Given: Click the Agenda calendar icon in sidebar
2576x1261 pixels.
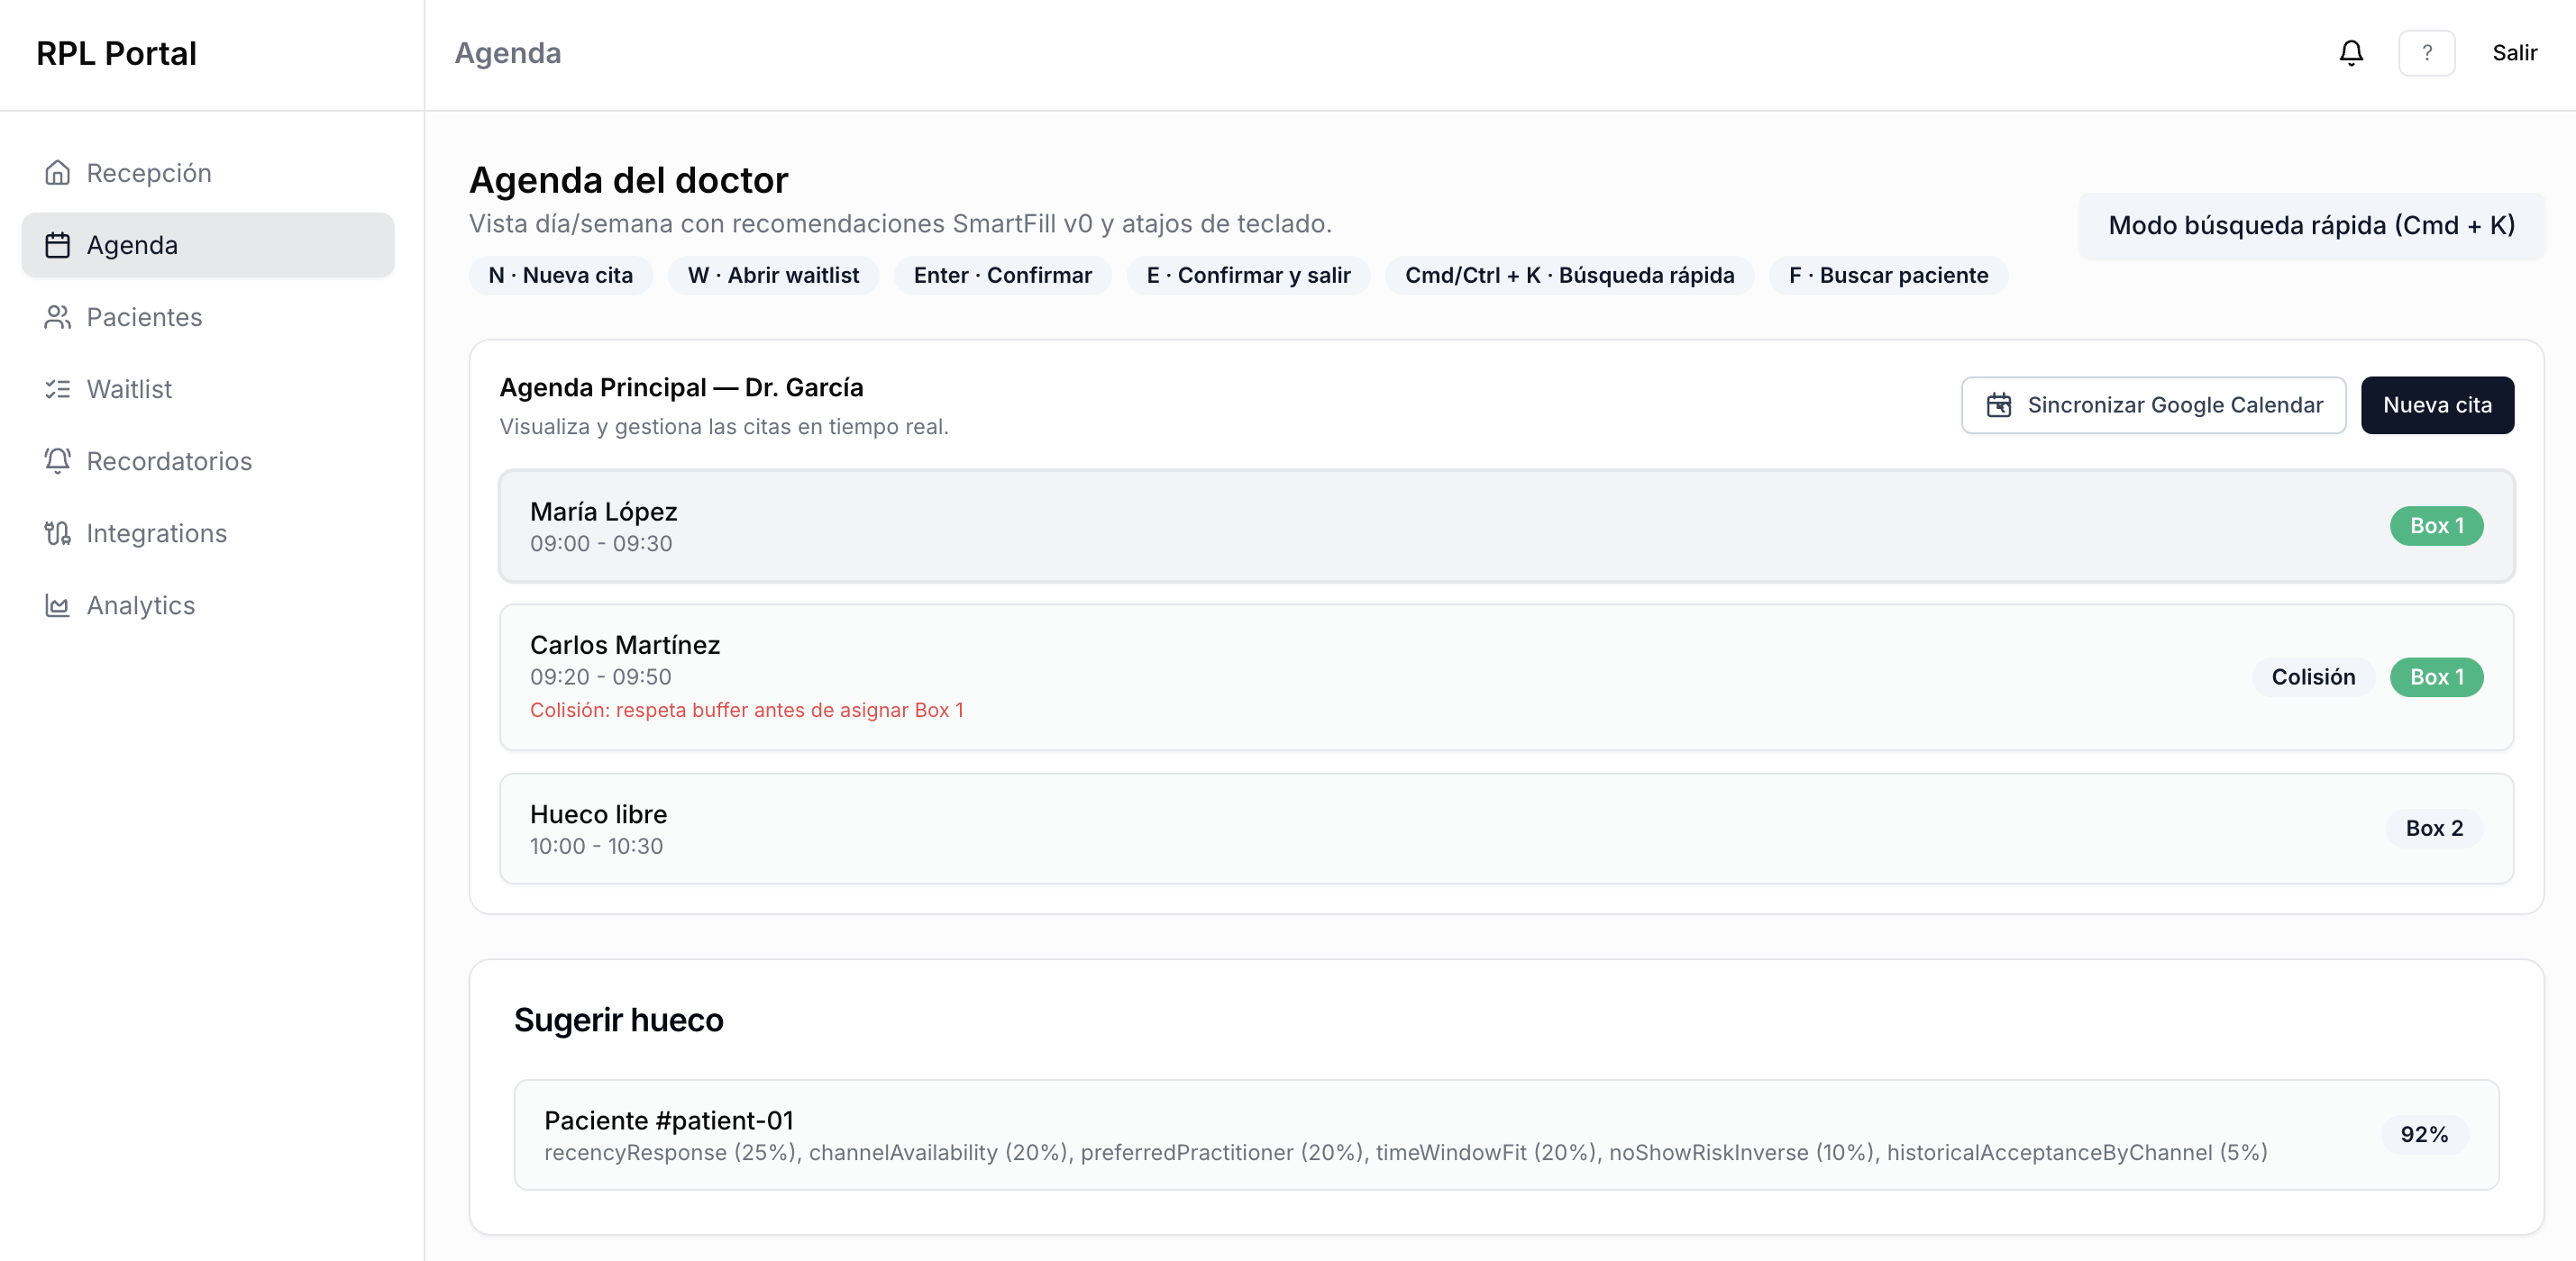Looking at the screenshot, I should pyautogui.click(x=57, y=245).
